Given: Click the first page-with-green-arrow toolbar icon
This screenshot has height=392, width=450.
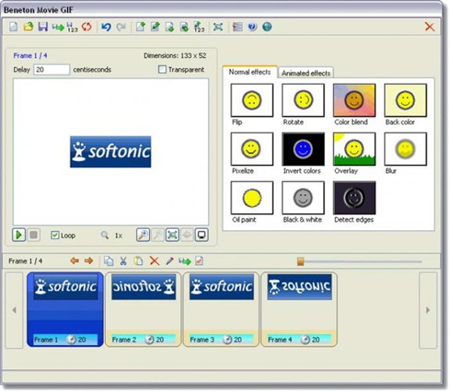Looking at the screenshot, I should [140, 26].
